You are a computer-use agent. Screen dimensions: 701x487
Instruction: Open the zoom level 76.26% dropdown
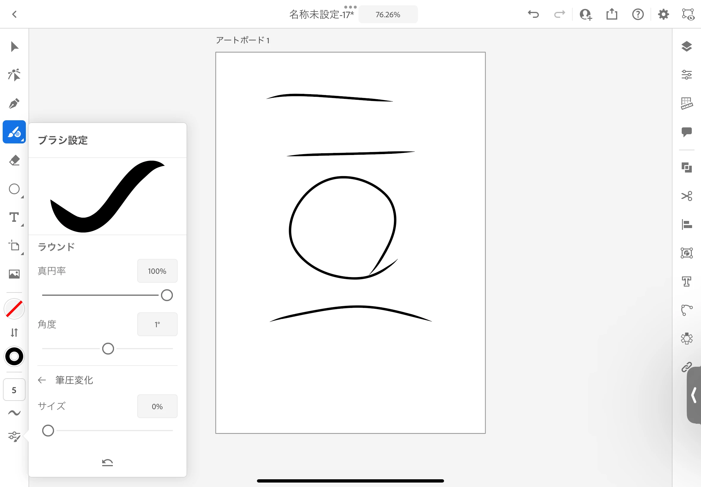[x=388, y=14]
